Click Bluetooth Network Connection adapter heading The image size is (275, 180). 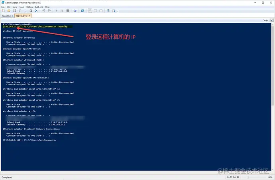tap(31, 129)
